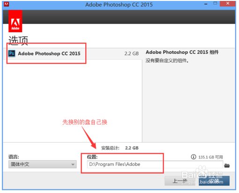Click the 选项 options heading

tap(18, 41)
